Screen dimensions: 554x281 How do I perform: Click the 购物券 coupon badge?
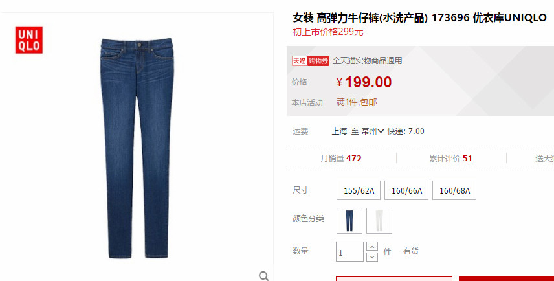tap(318, 61)
